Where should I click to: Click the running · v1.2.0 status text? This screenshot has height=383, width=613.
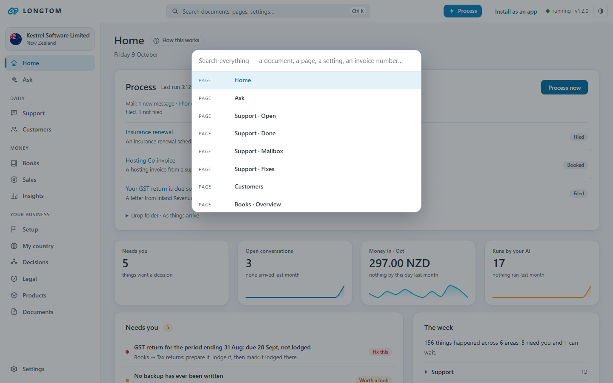[x=570, y=11]
